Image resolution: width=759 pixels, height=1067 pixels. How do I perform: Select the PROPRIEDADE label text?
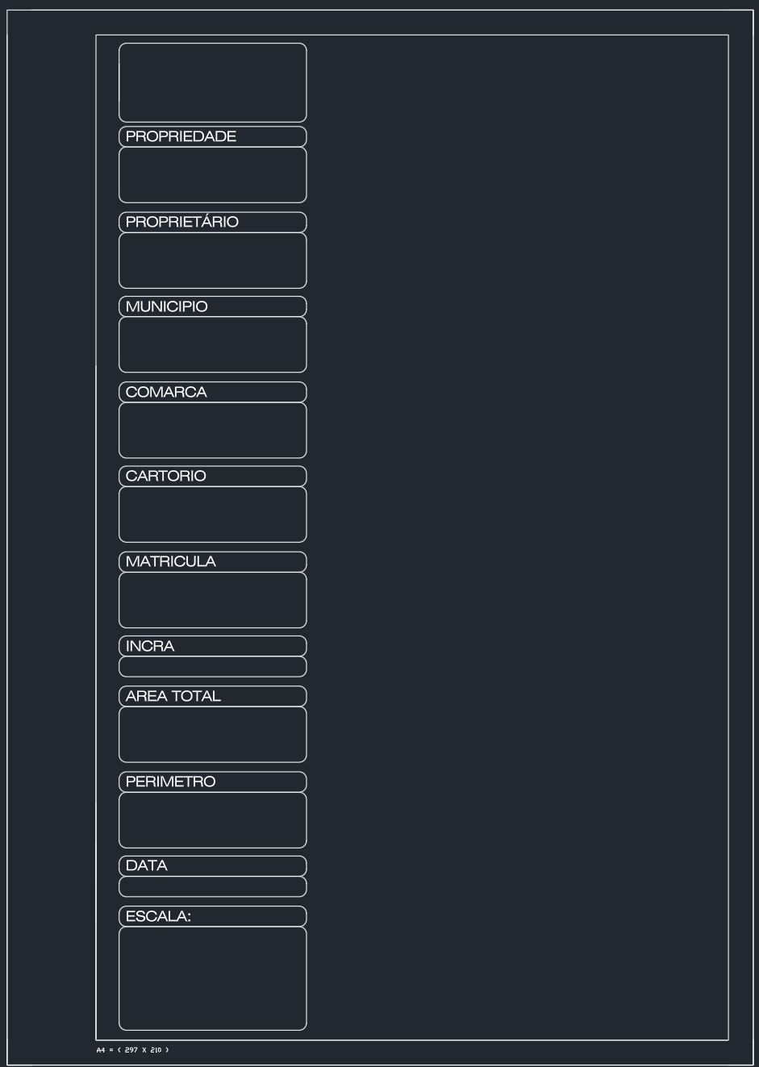coord(181,136)
